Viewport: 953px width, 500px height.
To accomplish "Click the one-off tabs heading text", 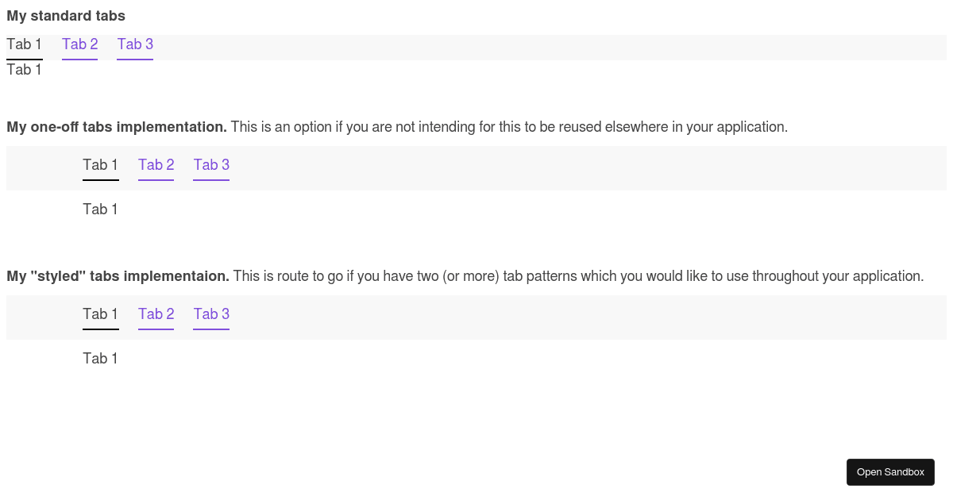I will 116,127.
